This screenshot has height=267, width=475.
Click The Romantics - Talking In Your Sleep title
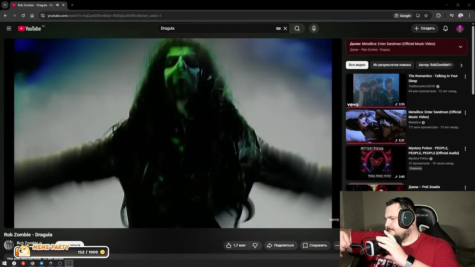(x=433, y=78)
